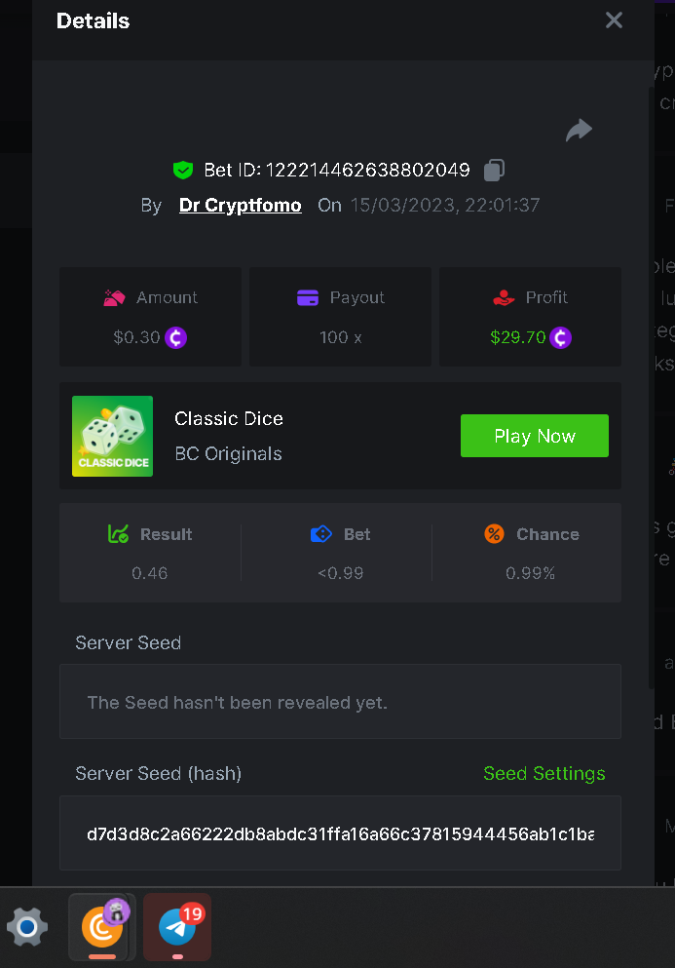The height and width of the screenshot is (968, 675).
Task: Click the orange Chance percent icon
Action: [x=495, y=534]
